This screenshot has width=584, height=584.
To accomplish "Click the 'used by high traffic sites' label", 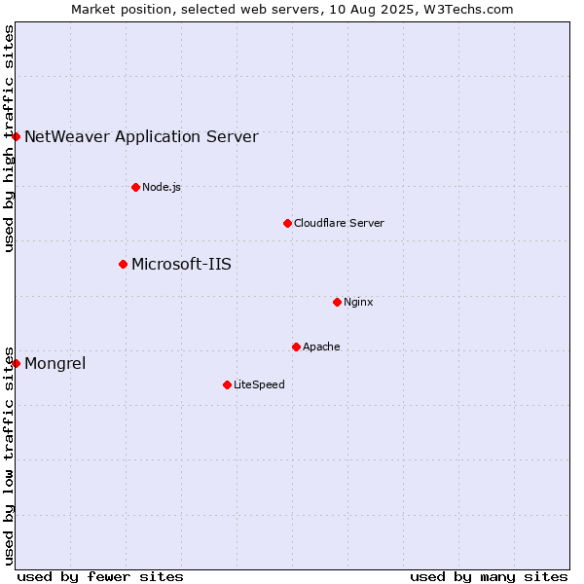I will click(8, 138).
